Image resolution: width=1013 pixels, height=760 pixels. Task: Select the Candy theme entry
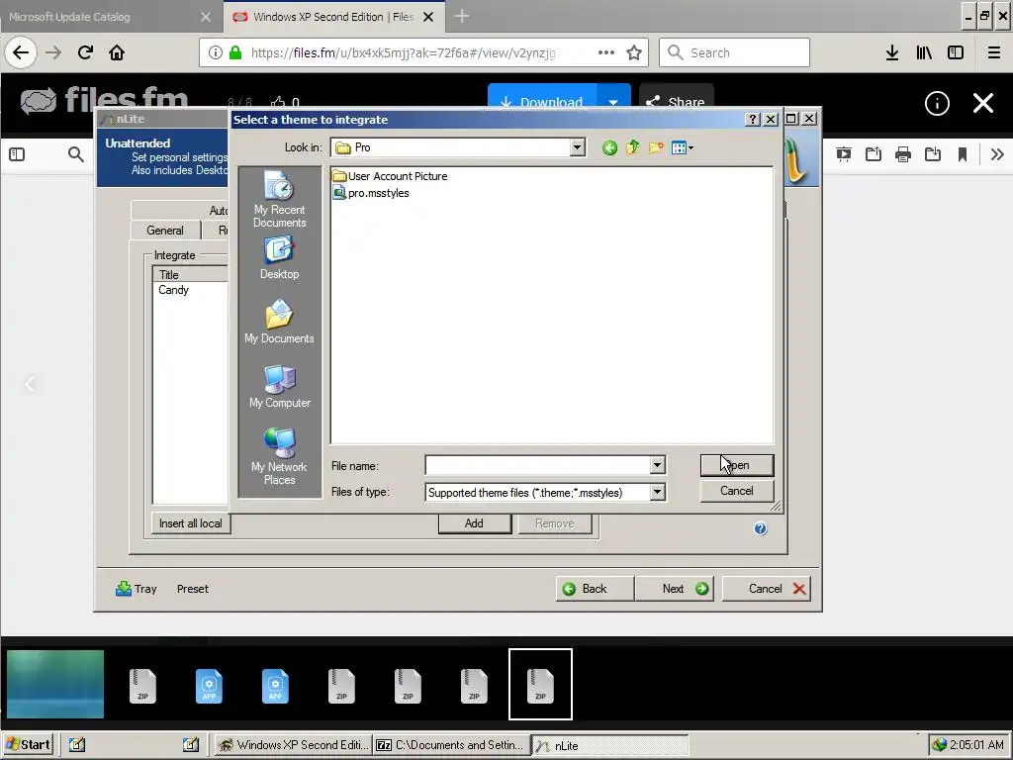point(174,290)
